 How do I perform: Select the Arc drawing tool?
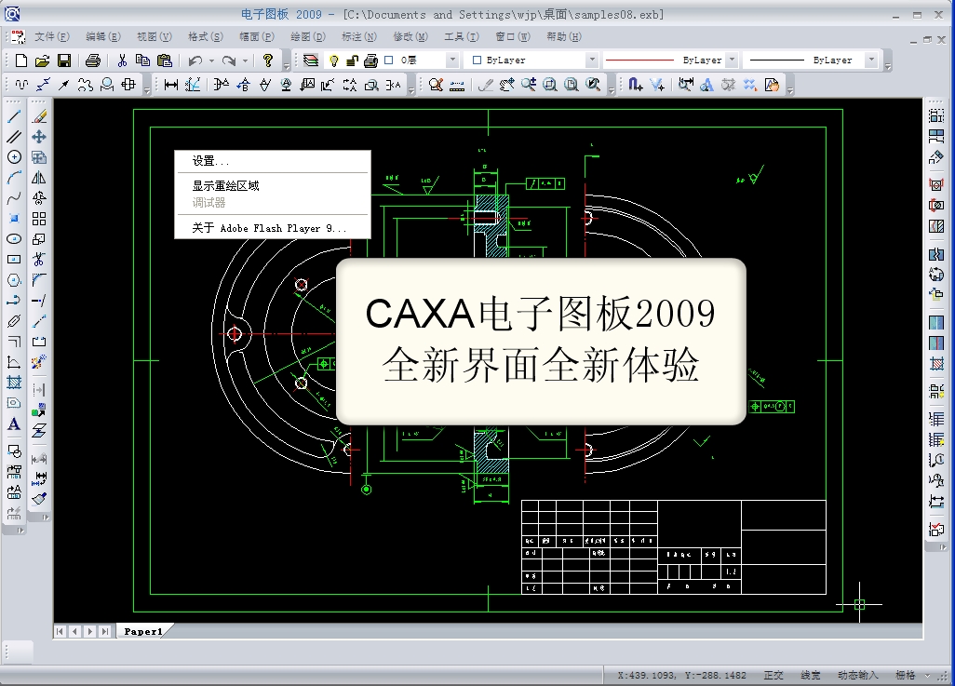pyautogui.click(x=14, y=178)
